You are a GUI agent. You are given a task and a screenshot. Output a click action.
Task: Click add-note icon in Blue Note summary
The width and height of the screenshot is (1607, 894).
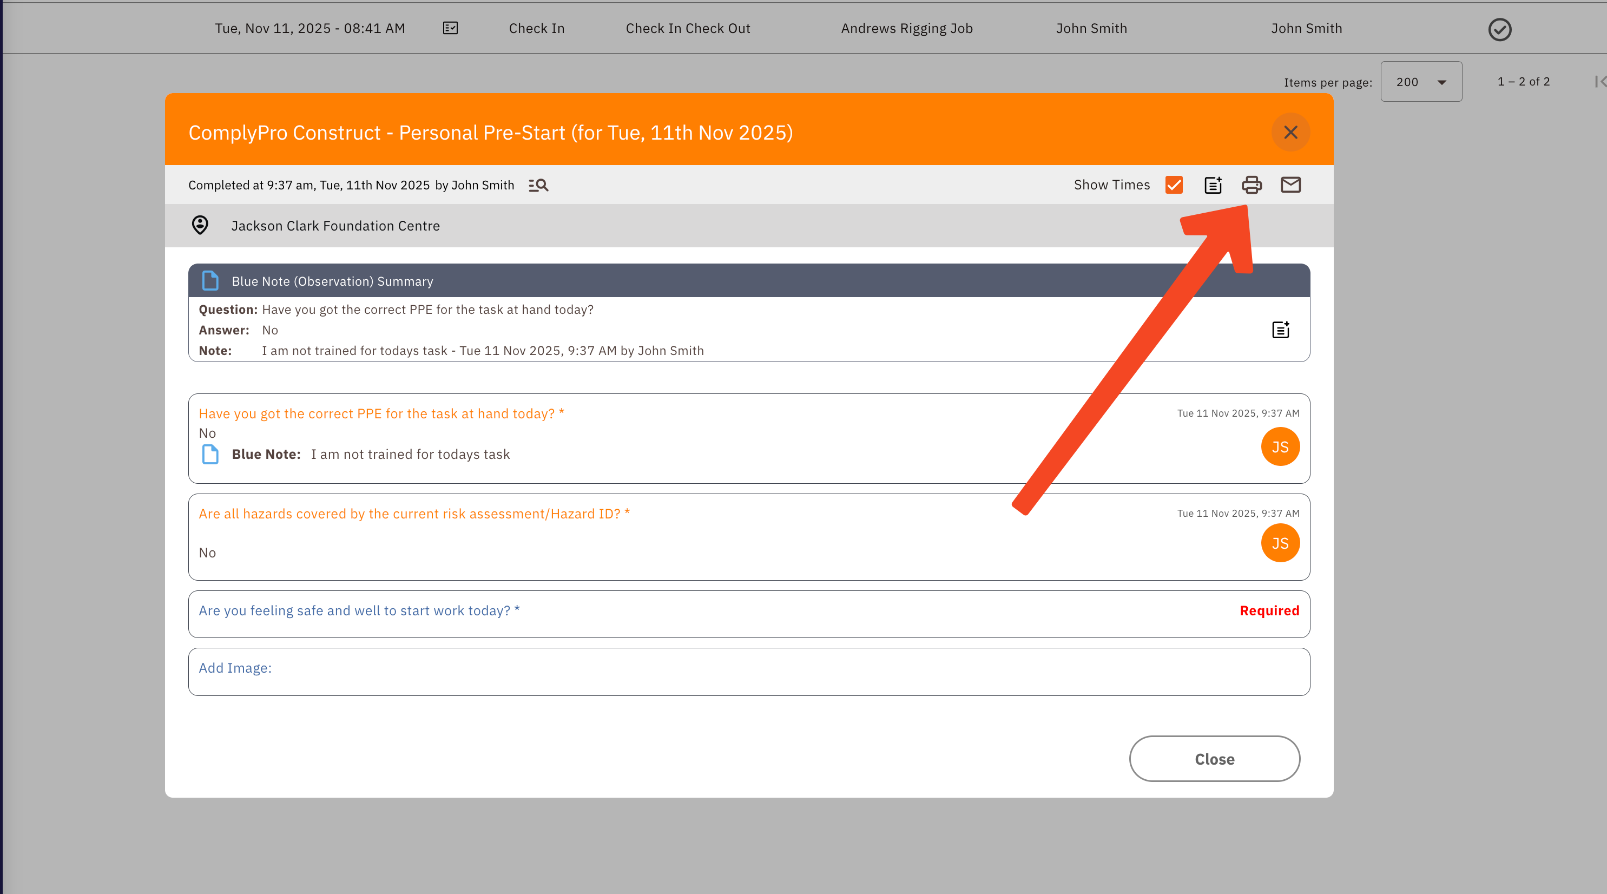[x=1280, y=330]
